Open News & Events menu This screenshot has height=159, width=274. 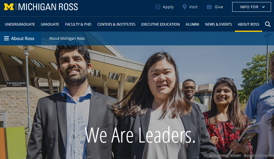coord(218,24)
